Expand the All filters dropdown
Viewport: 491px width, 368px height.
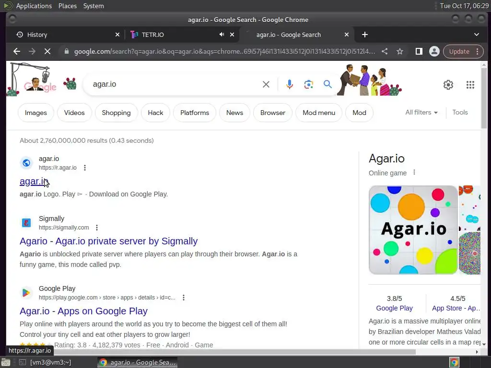(421, 112)
